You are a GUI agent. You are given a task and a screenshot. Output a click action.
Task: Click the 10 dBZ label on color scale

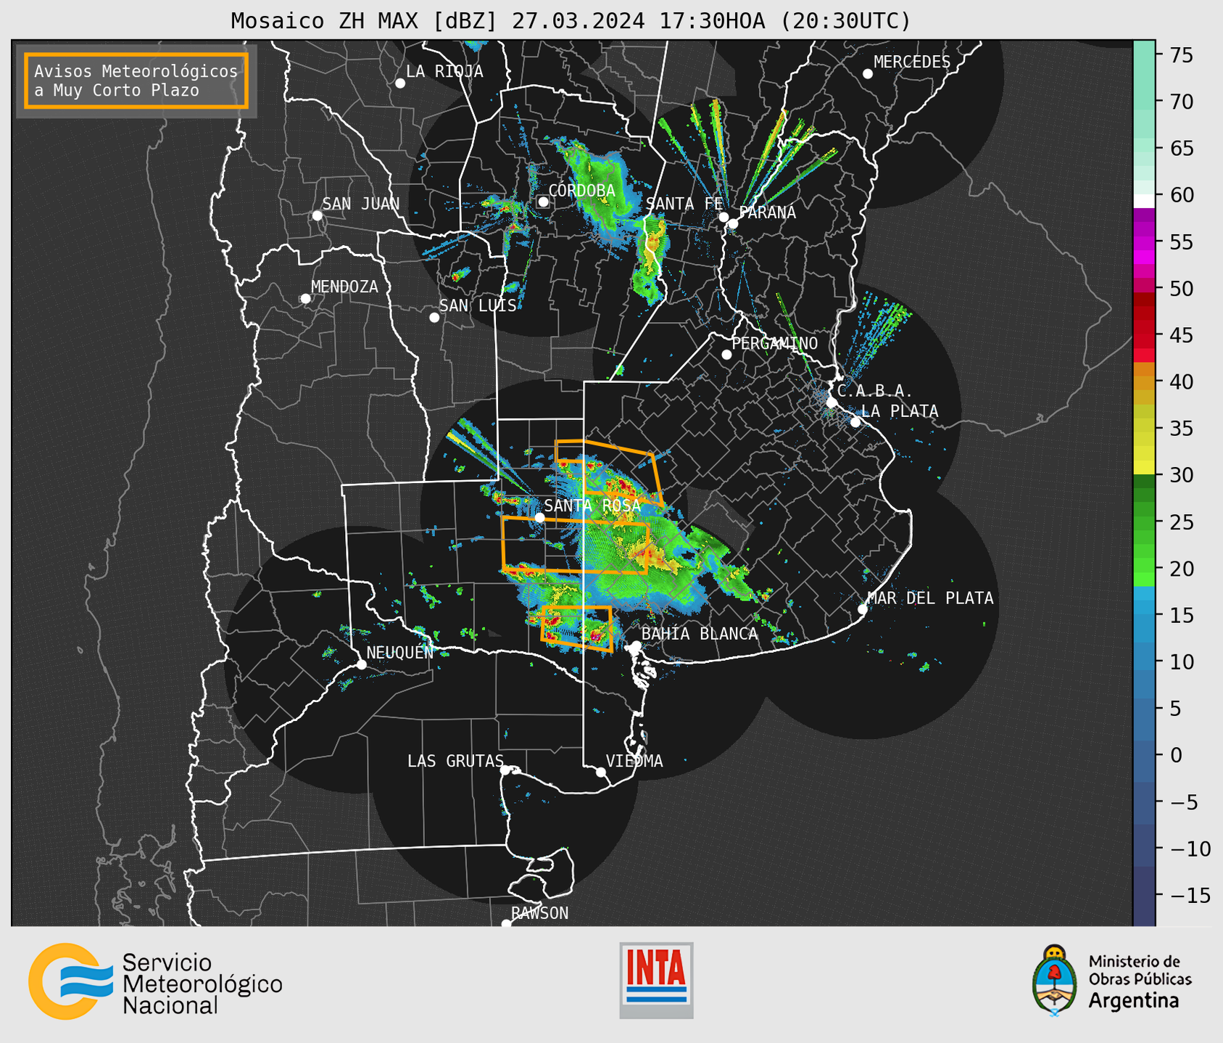pos(1181,661)
